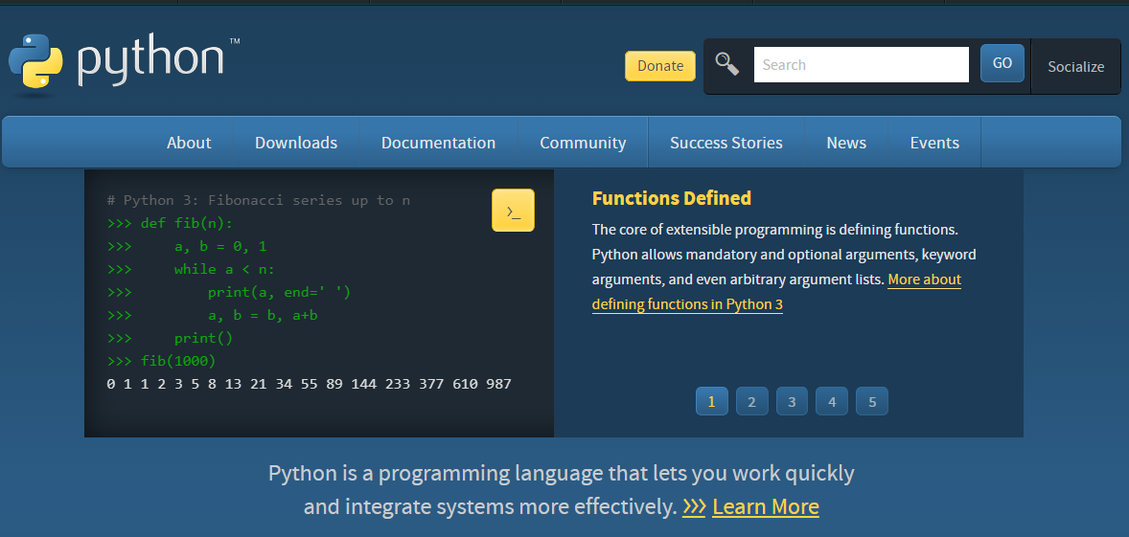
Task: Click the triple chevron before Learn More
Action: point(694,506)
